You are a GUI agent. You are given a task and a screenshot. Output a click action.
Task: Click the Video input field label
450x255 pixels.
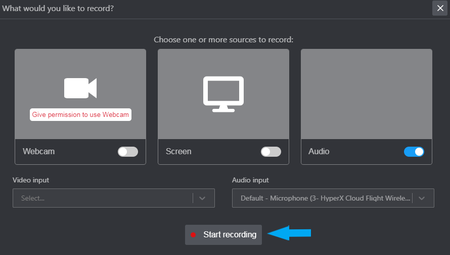[31, 180]
